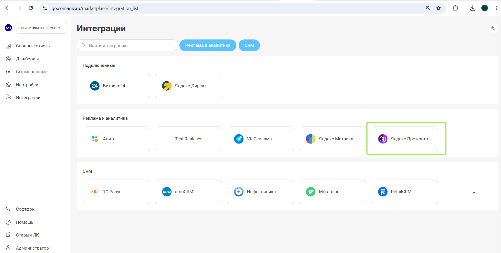Open the Test Realeses integration card
The height and width of the screenshot is (253, 501).
188,139
